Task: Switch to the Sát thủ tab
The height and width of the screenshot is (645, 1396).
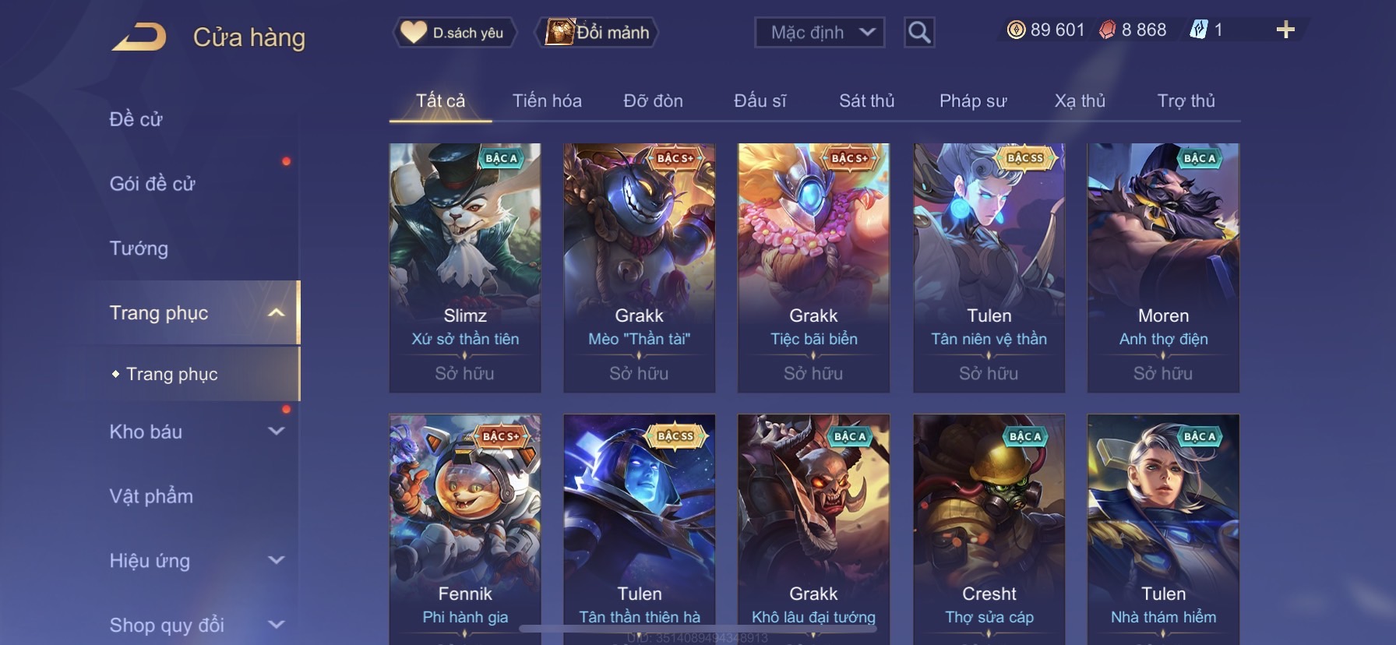Action: click(866, 100)
